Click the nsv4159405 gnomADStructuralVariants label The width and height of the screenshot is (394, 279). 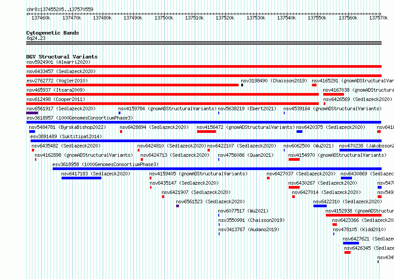[198, 174]
